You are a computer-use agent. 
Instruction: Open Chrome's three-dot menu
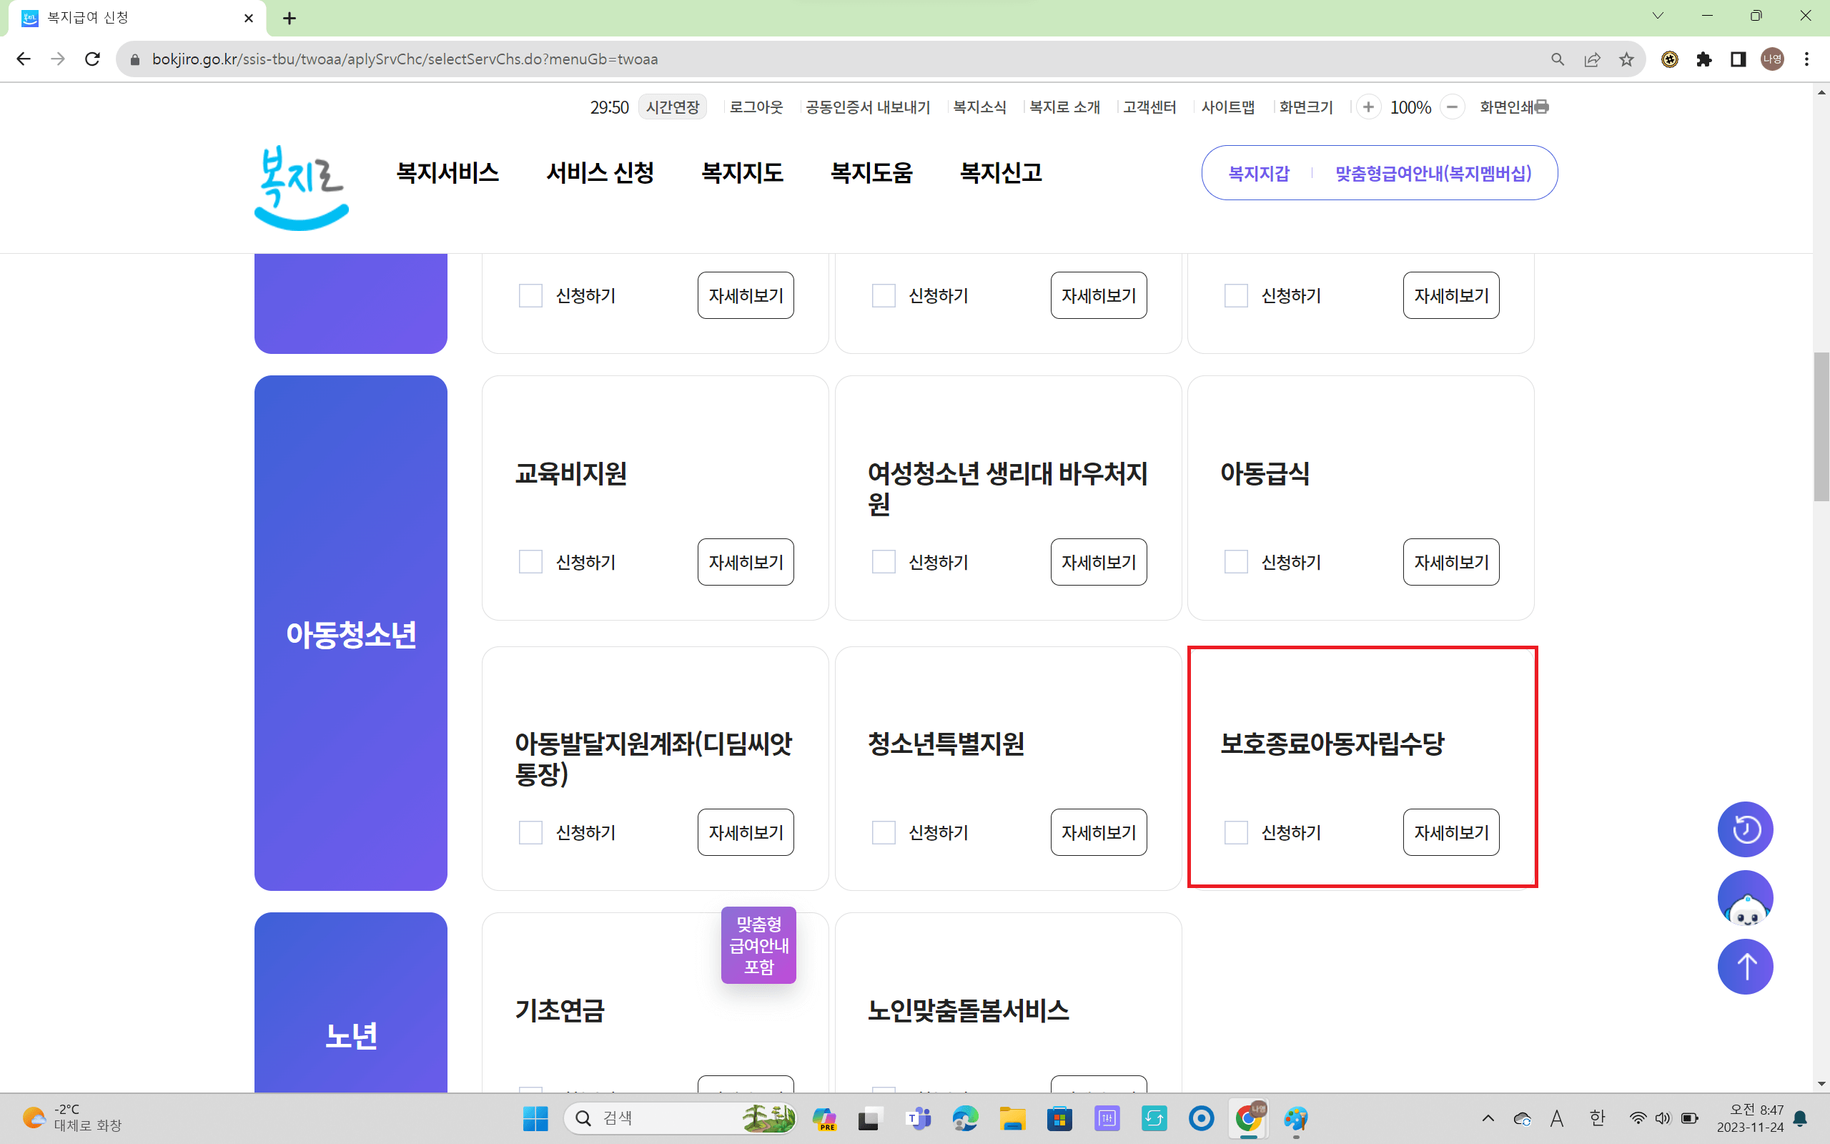tap(1808, 59)
